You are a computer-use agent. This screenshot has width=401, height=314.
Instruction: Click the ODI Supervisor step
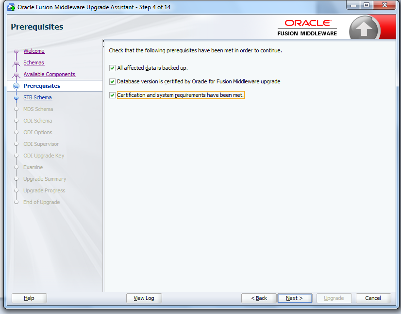[x=41, y=144]
